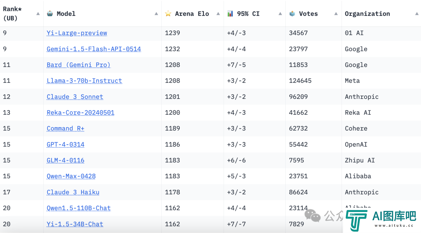This screenshot has width=421, height=233.
Task: Visit the Reka-Core-20240501 model page
Action: (81, 112)
